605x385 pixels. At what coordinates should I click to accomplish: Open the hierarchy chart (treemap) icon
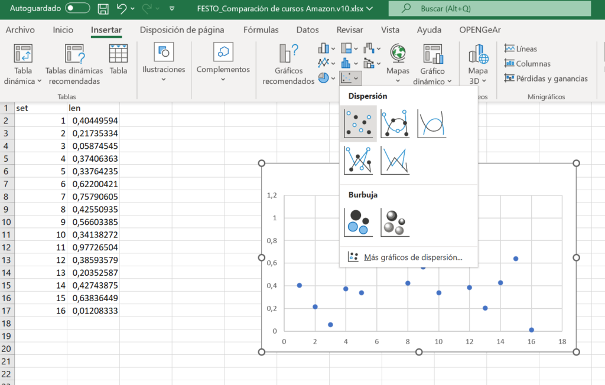coord(346,48)
